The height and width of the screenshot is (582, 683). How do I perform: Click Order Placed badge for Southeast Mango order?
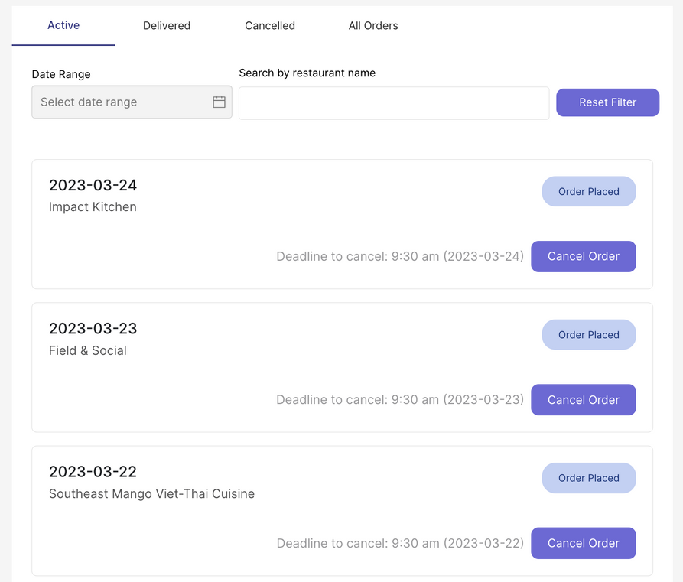(588, 478)
